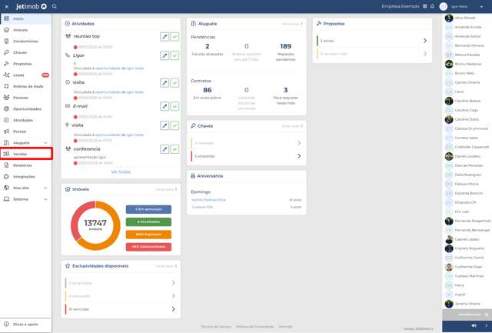
Task: Open Exclusividades disponíveis card options menu
Action: tap(176, 266)
